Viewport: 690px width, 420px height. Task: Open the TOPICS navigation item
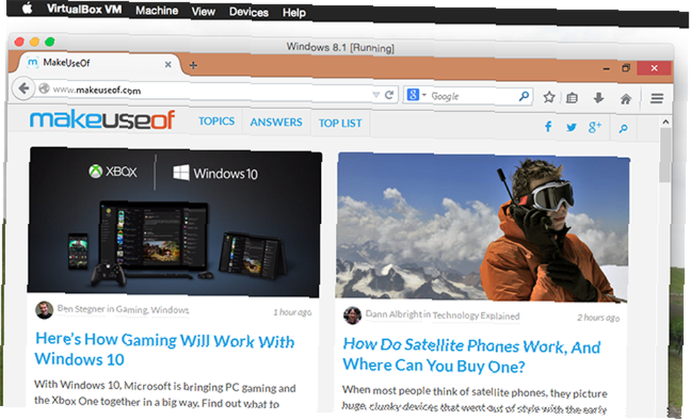click(x=216, y=121)
